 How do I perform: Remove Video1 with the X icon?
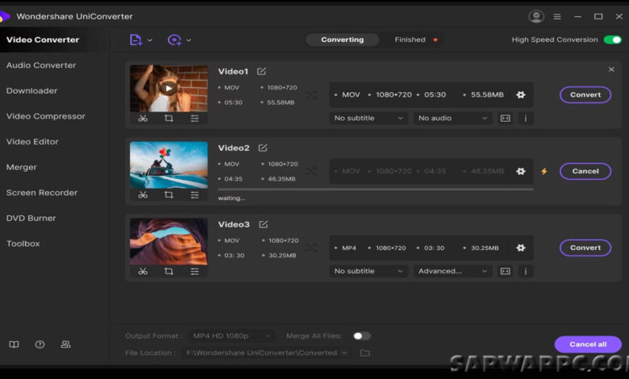(611, 69)
